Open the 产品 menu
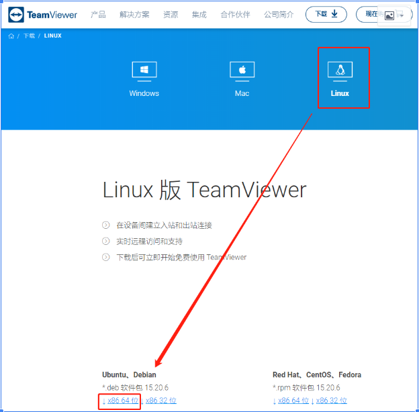This screenshot has height=412, width=419. click(x=98, y=14)
